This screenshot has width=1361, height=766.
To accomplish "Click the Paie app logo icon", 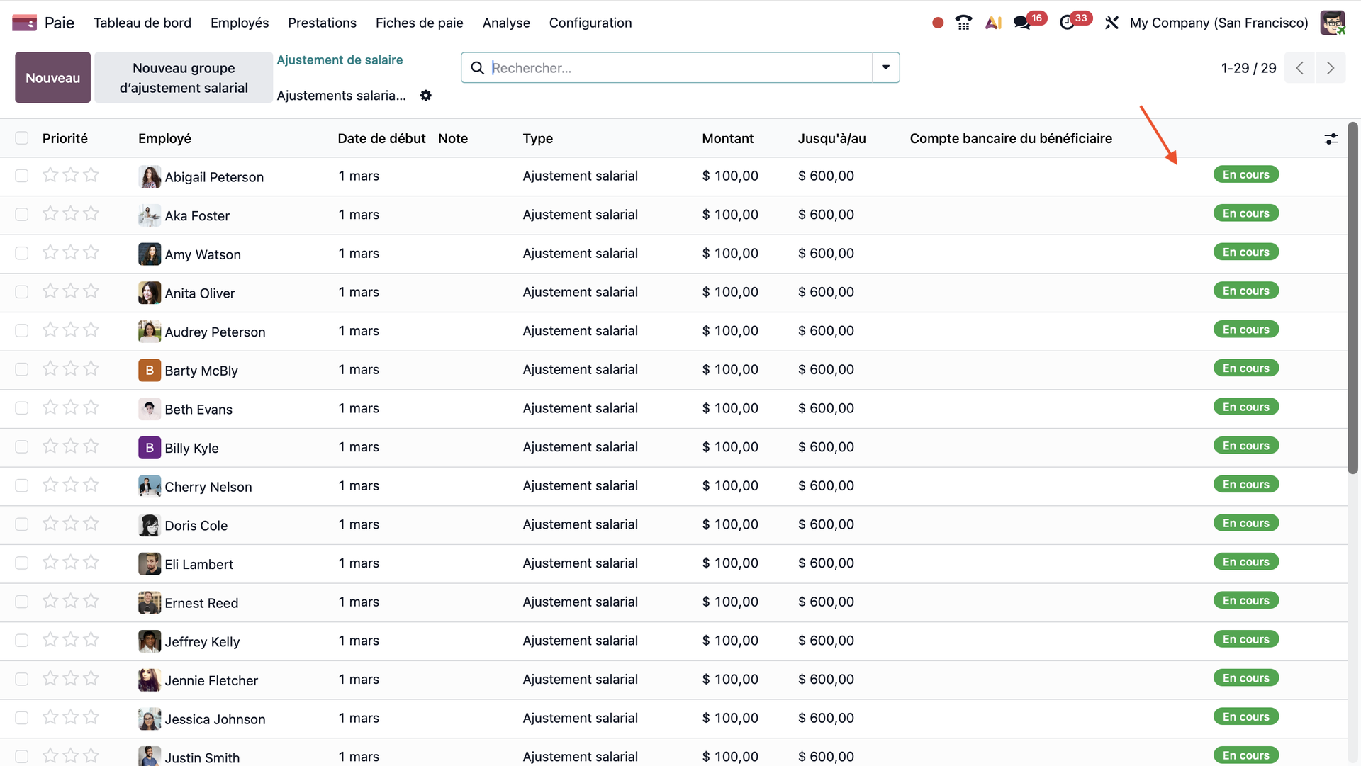I will (24, 23).
